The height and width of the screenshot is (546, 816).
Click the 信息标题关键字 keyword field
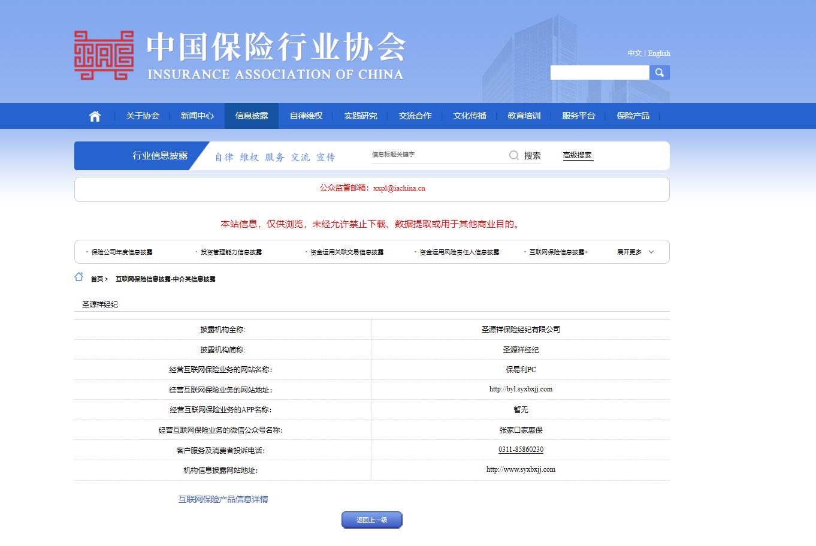coord(439,155)
